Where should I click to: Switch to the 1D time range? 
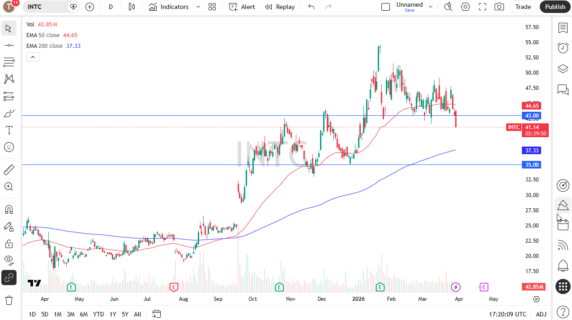(x=32, y=314)
